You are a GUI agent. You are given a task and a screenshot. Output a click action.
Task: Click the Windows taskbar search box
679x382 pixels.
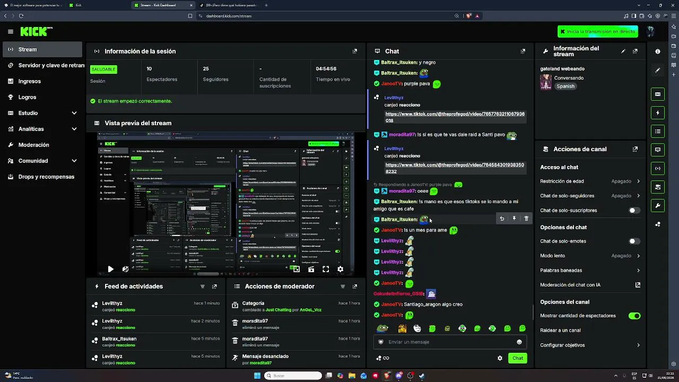293,376
